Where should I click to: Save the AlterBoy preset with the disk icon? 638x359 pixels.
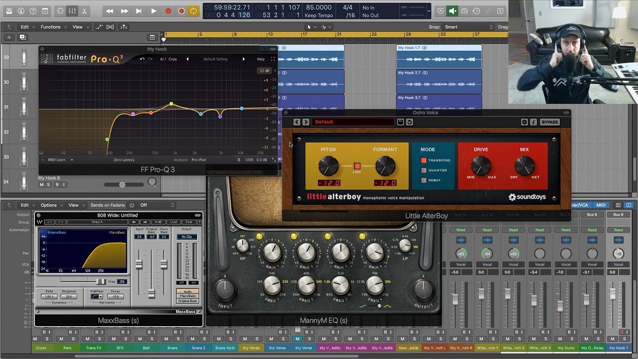400,122
